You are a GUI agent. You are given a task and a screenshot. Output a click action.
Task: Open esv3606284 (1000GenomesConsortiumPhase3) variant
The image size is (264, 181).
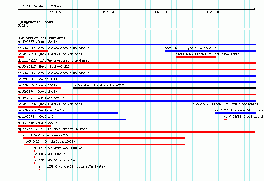[53, 48]
